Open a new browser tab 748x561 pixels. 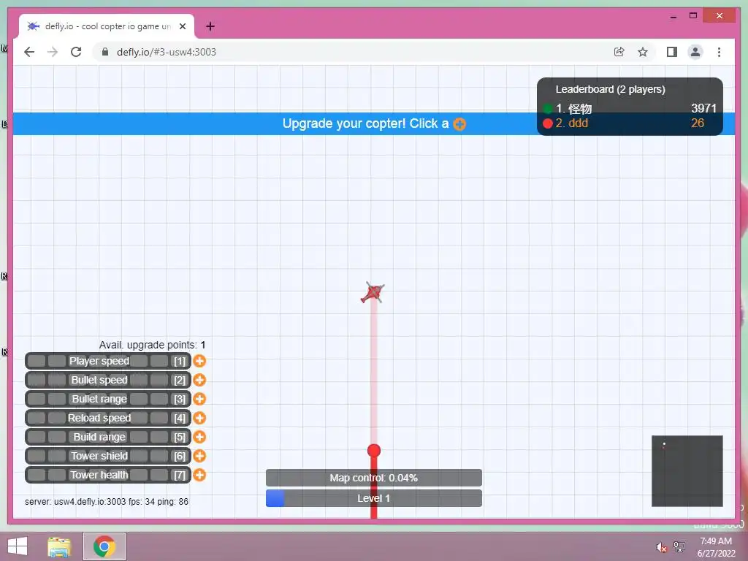point(210,26)
